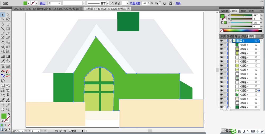Click the 描边 link in control bar
This screenshot has width=265, height=134.
(43, 3)
